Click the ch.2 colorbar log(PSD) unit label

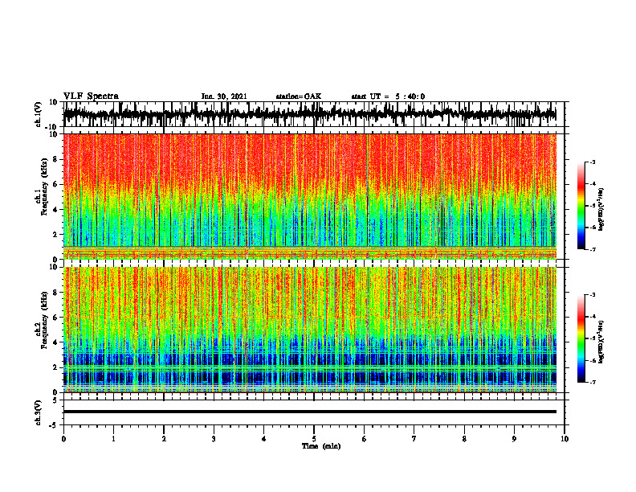(601, 342)
